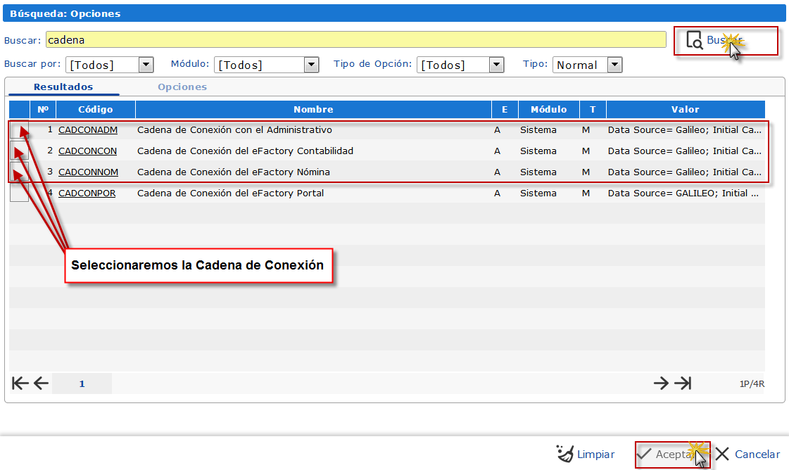Select checkbox for row CADCONADM
This screenshot has width=789, height=470.
point(19,130)
